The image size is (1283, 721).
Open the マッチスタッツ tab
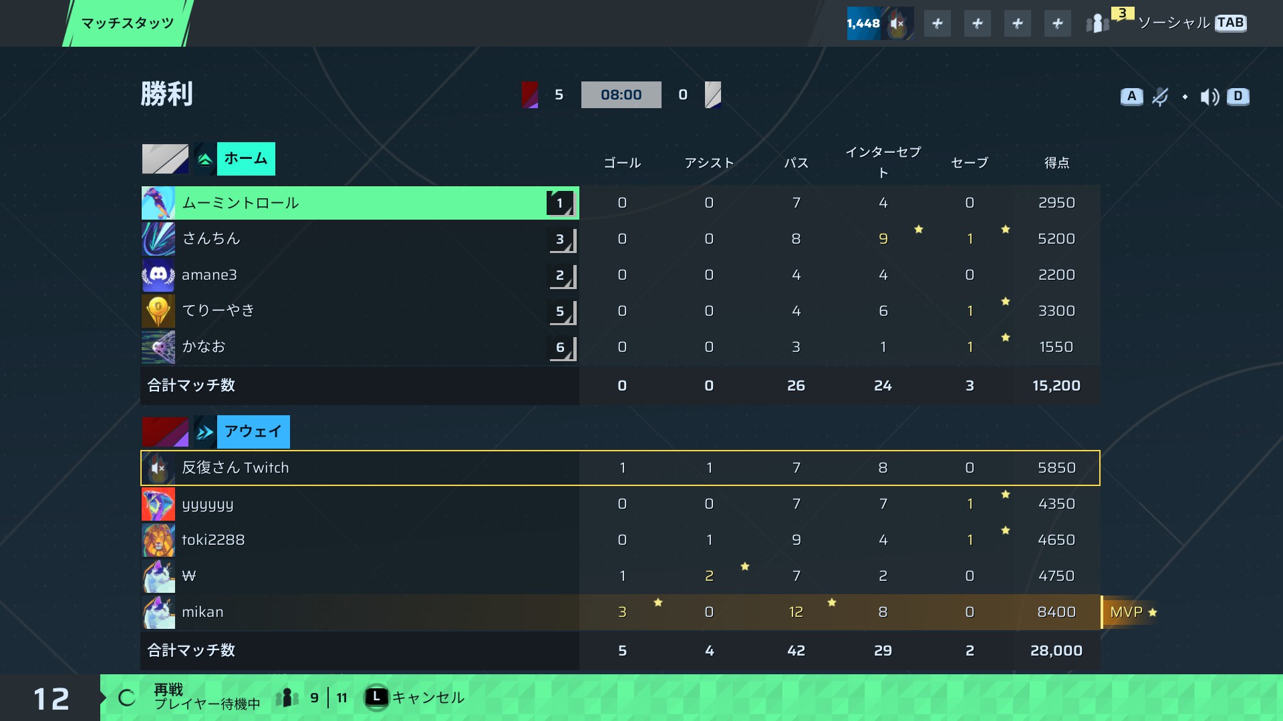coord(128,23)
